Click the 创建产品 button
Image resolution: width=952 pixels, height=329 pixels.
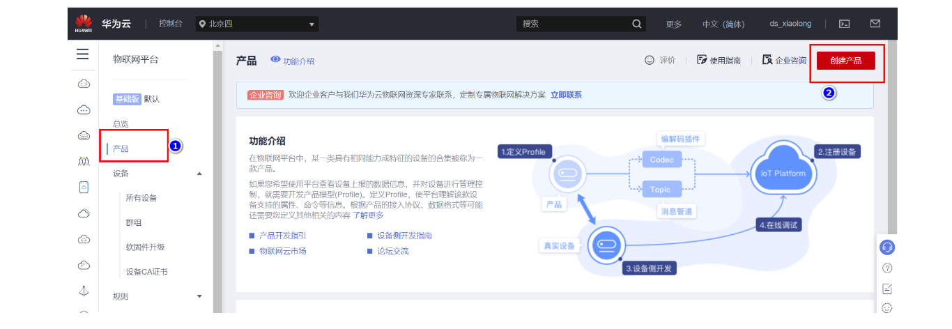(x=845, y=61)
